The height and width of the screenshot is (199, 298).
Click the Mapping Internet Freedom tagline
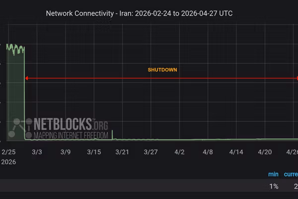[64, 134]
